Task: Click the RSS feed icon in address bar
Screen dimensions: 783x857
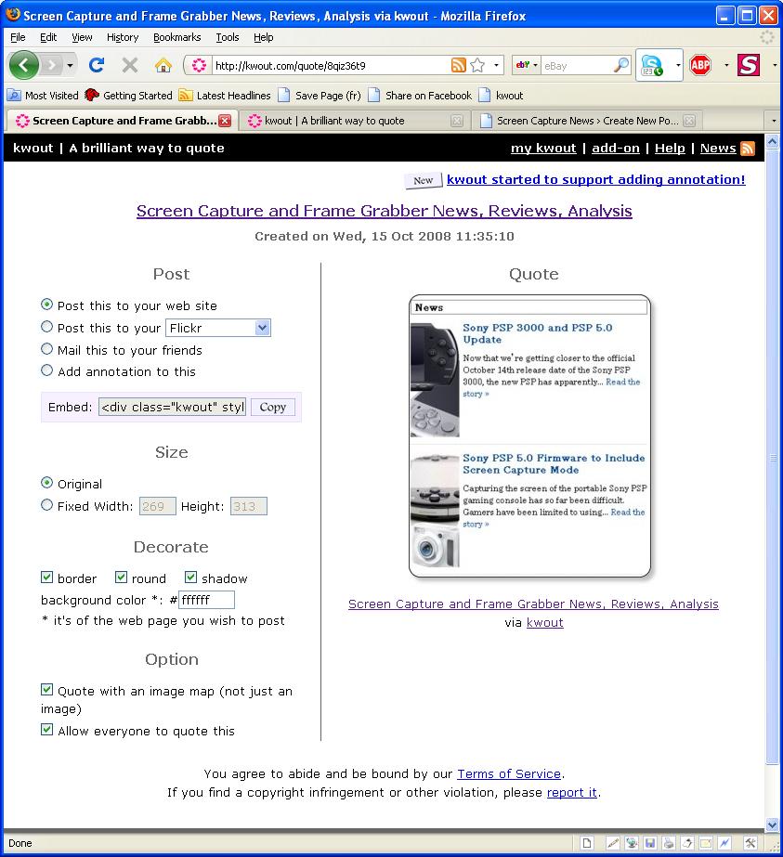Action: [458, 66]
